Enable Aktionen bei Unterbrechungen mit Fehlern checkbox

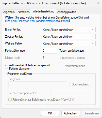pyautogui.click(x=7, y=67)
